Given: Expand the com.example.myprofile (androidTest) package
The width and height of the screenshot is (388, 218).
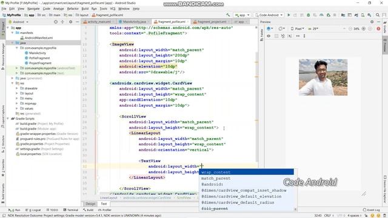Looking at the screenshot, I should [x=17, y=68].
